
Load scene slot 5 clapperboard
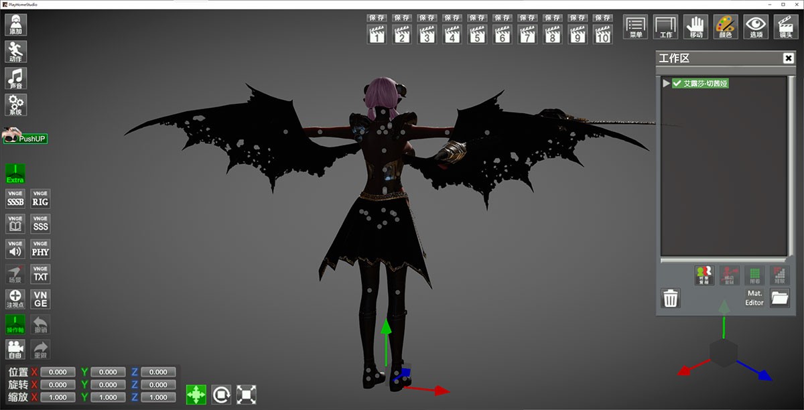click(x=477, y=34)
